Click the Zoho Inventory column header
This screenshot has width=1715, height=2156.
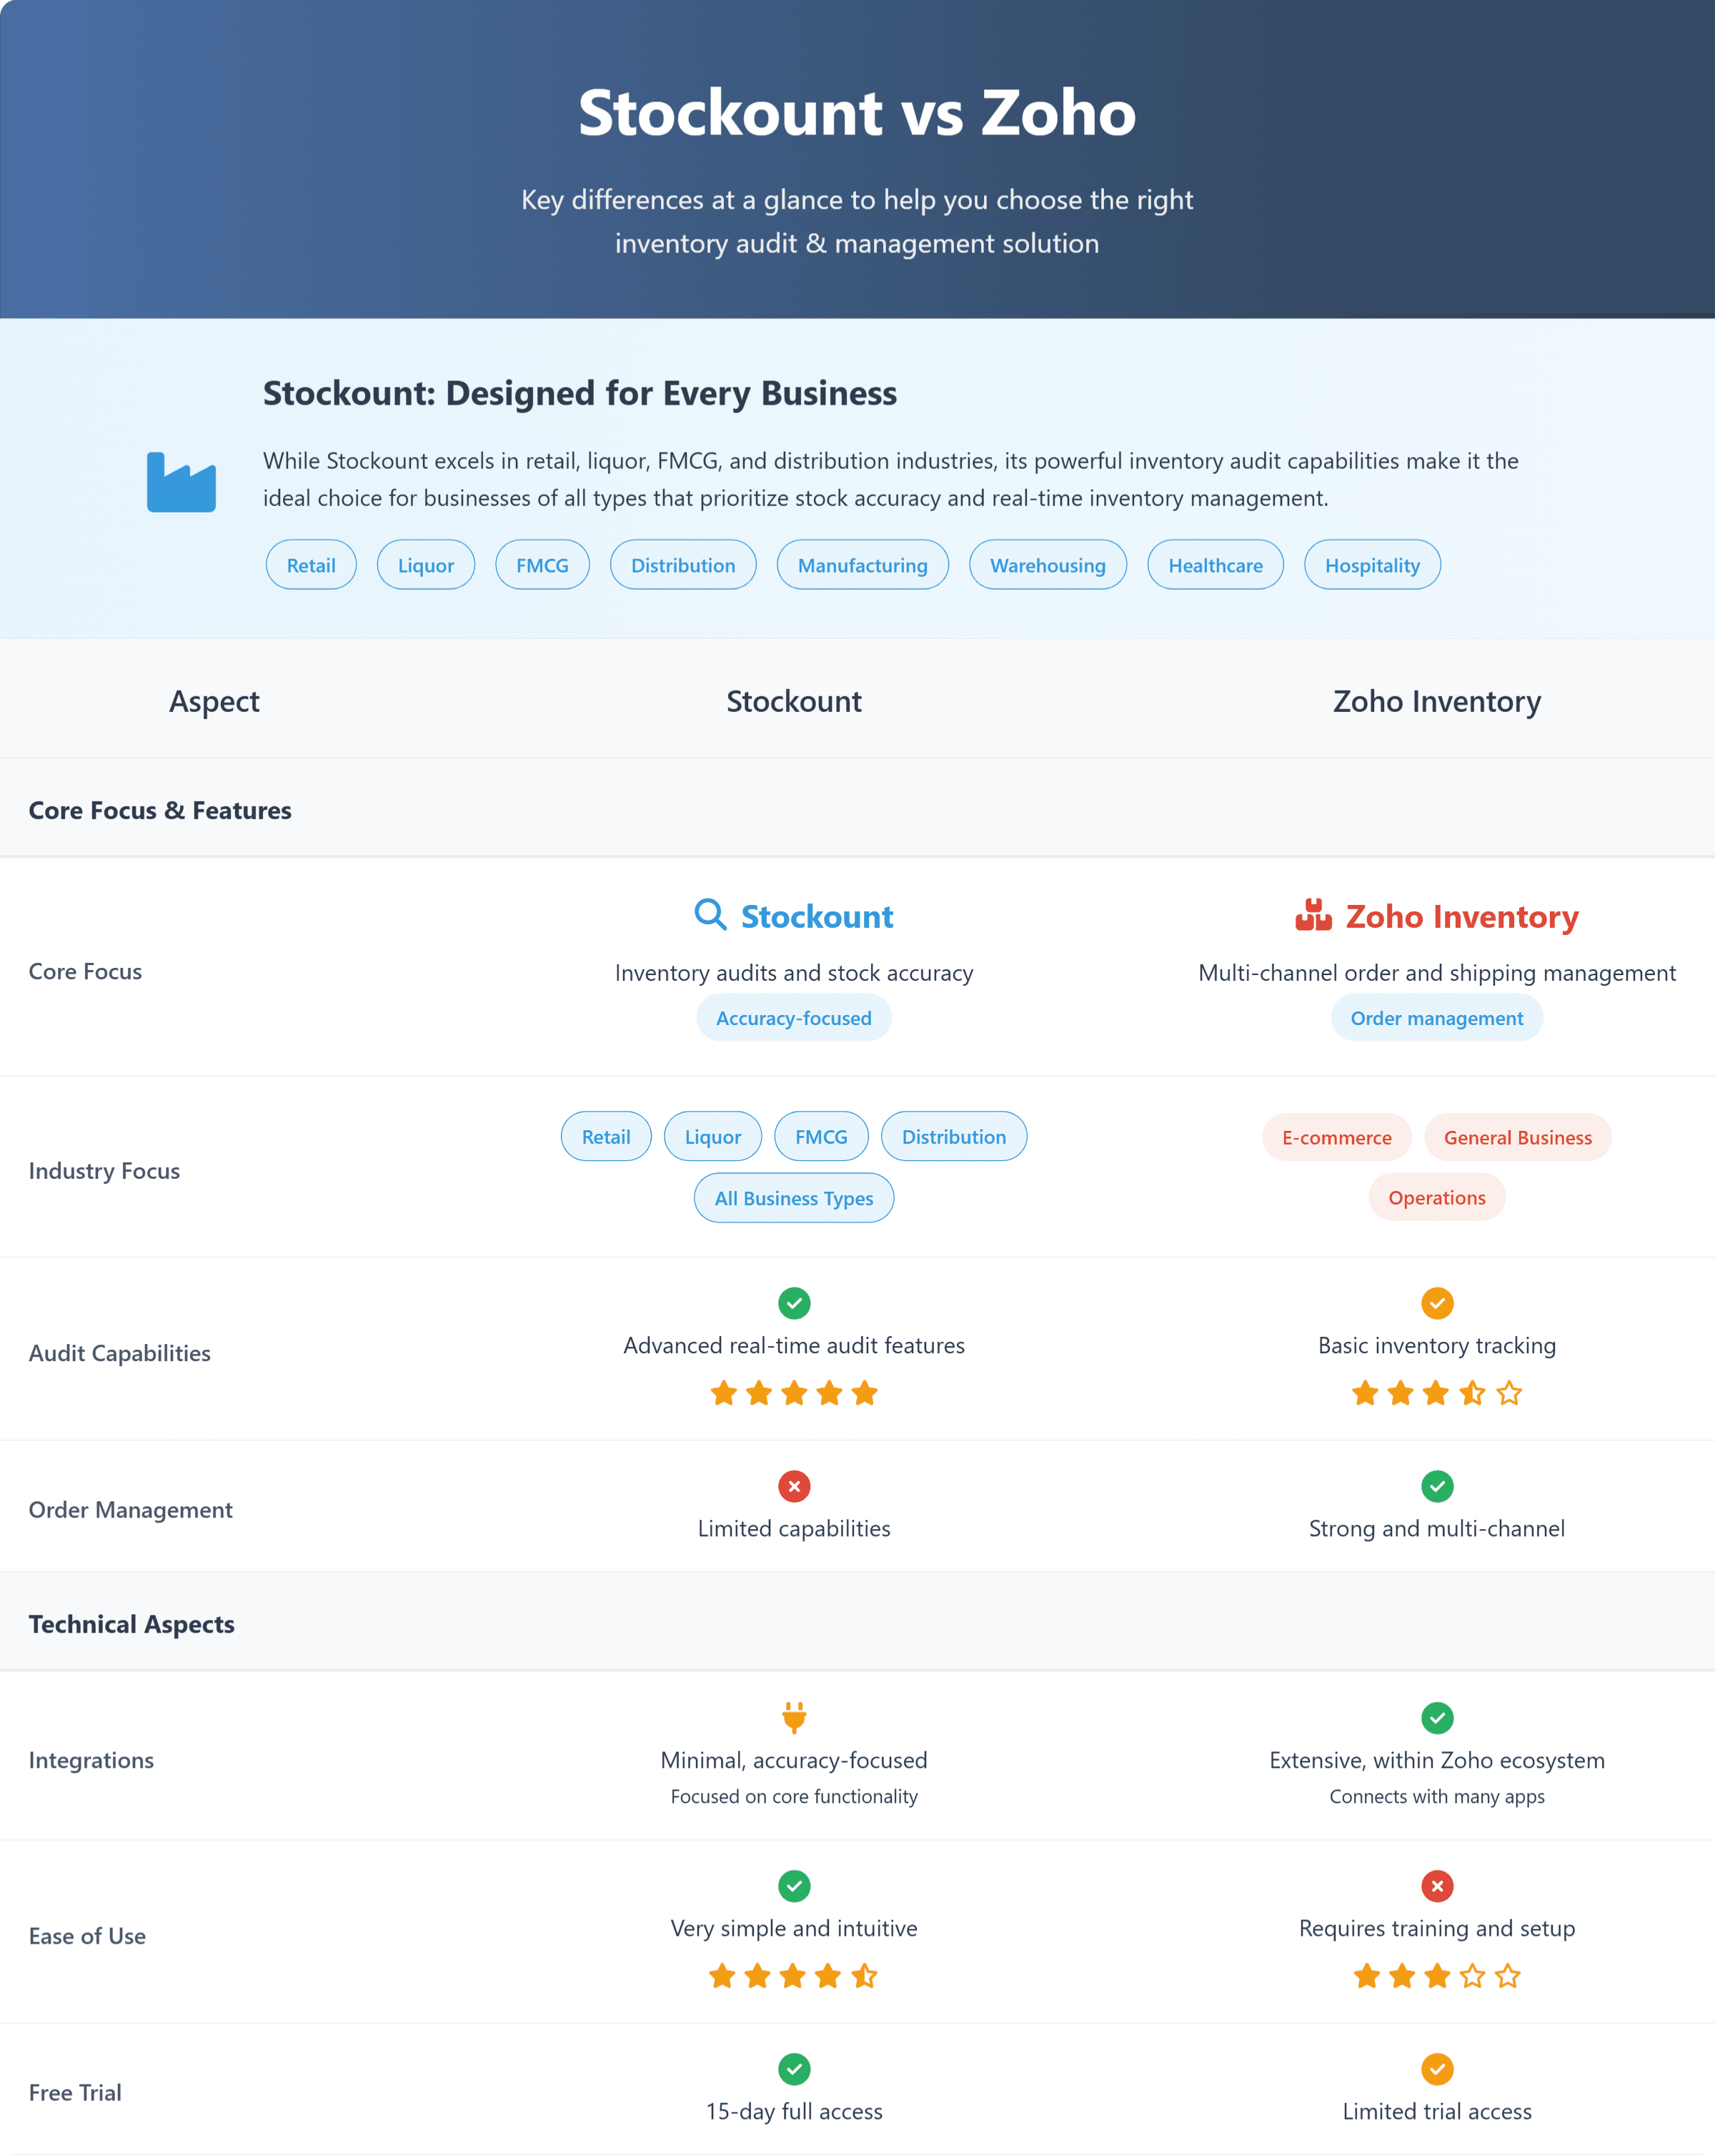click(1437, 701)
